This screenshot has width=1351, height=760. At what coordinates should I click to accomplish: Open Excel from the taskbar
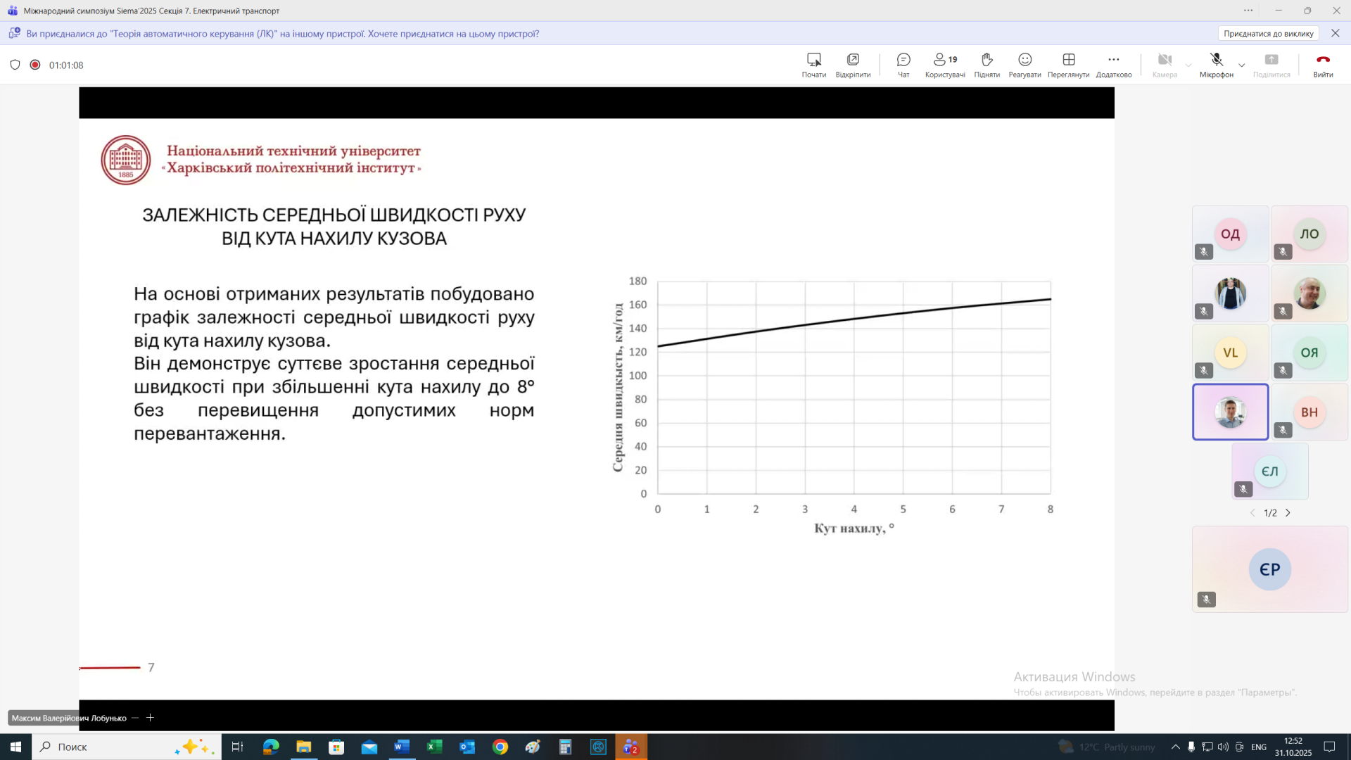[435, 747]
